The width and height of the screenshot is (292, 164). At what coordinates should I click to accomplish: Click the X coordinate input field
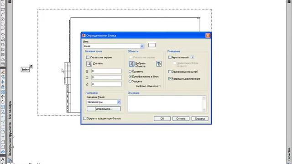click(x=106, y=71)
